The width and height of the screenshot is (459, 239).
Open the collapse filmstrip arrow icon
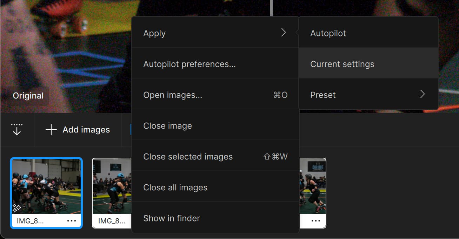17,130
